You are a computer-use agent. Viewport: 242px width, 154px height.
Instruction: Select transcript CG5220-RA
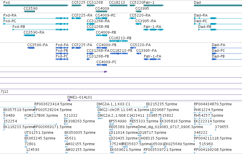point(140,15)
